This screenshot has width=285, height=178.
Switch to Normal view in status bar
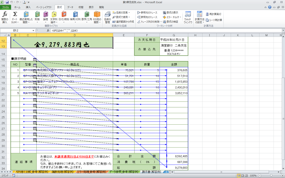pyautogui.click(x=239, y=176)
